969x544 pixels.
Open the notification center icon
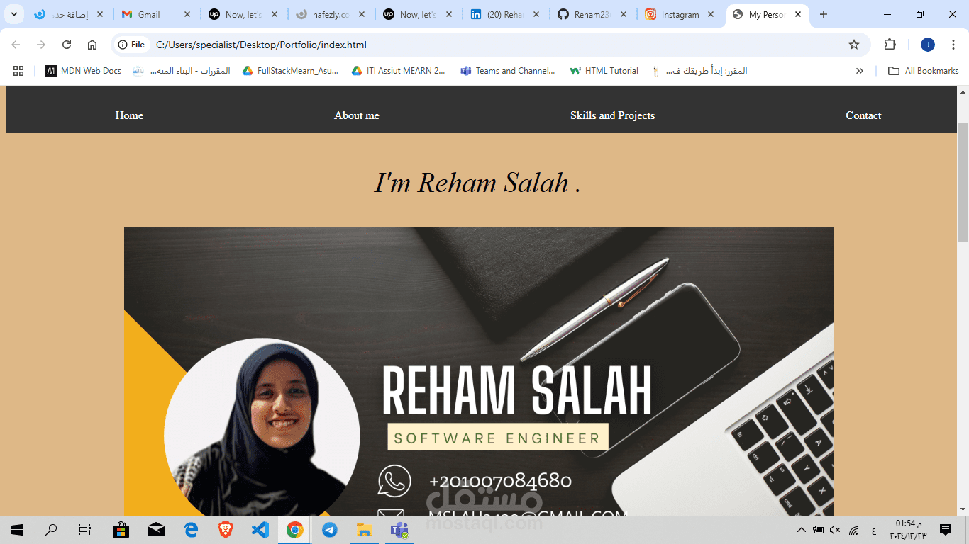(946, 530)
